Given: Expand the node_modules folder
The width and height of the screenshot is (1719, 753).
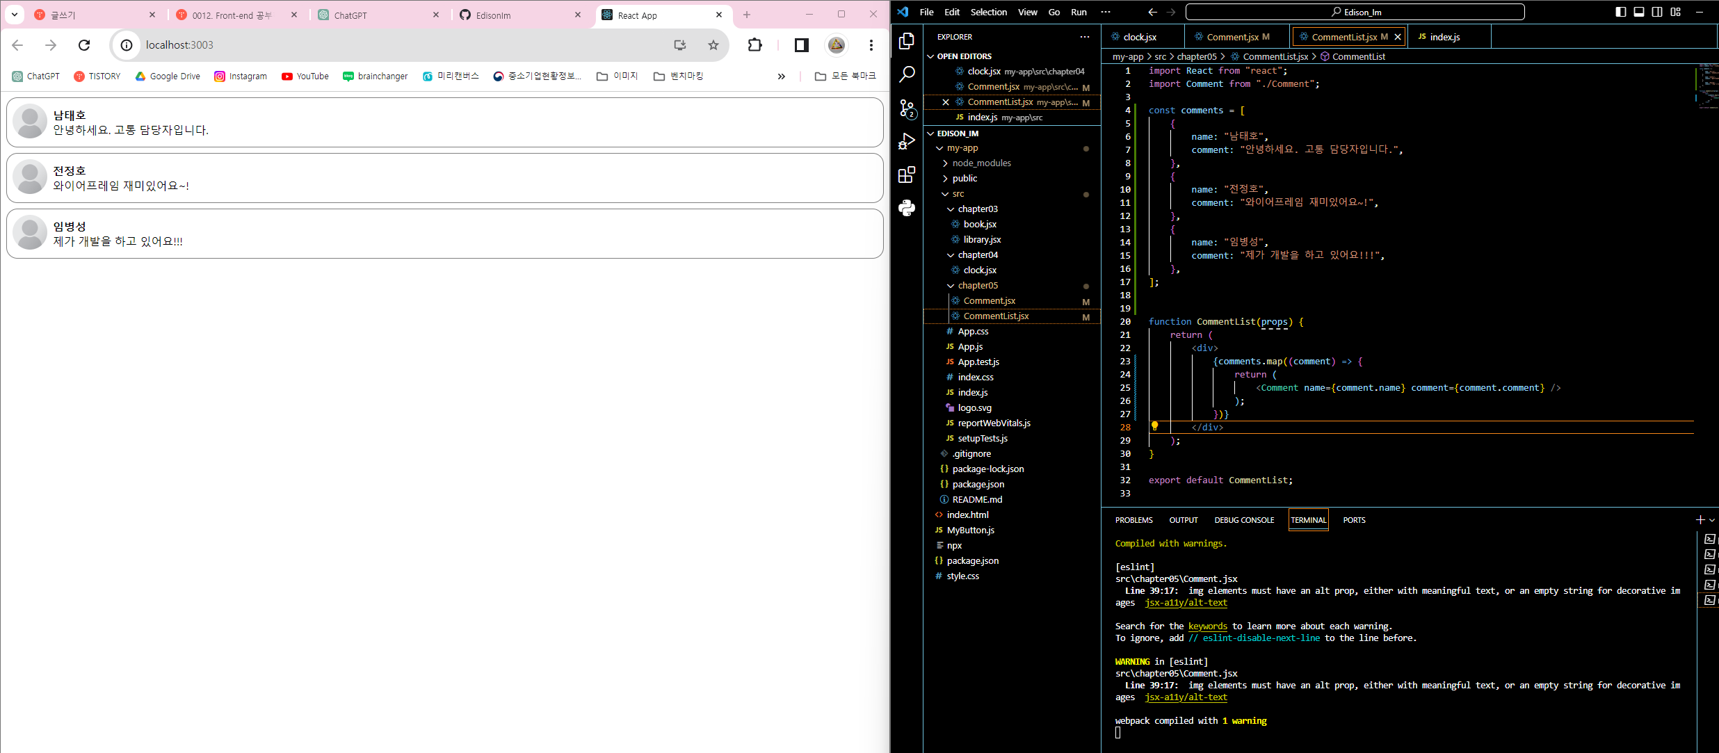Looking at the screenshot, I should coord(981,163).
